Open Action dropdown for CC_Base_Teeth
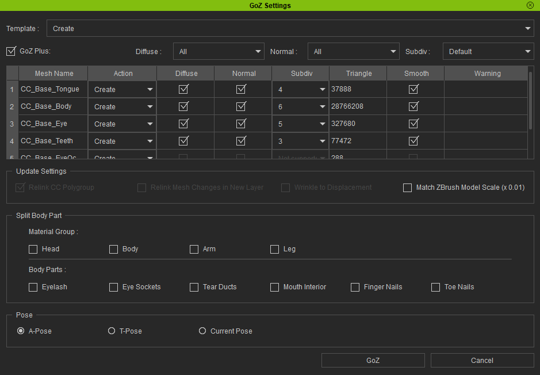This screenshot has width=540, height=375. [122, 141]
